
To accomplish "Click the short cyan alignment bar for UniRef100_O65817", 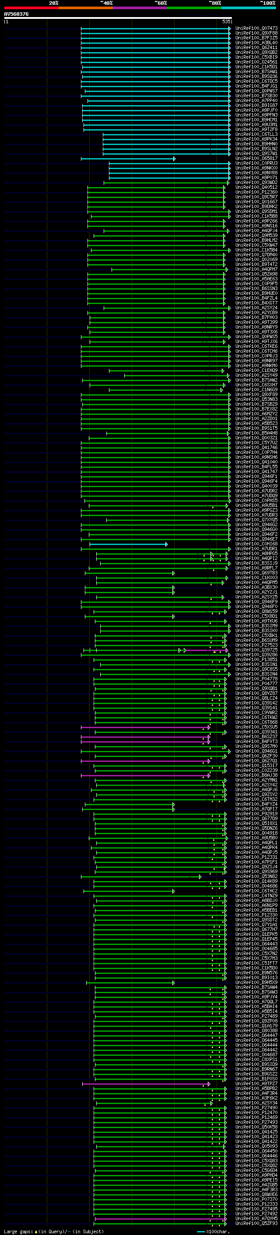I will click(128, 159).
